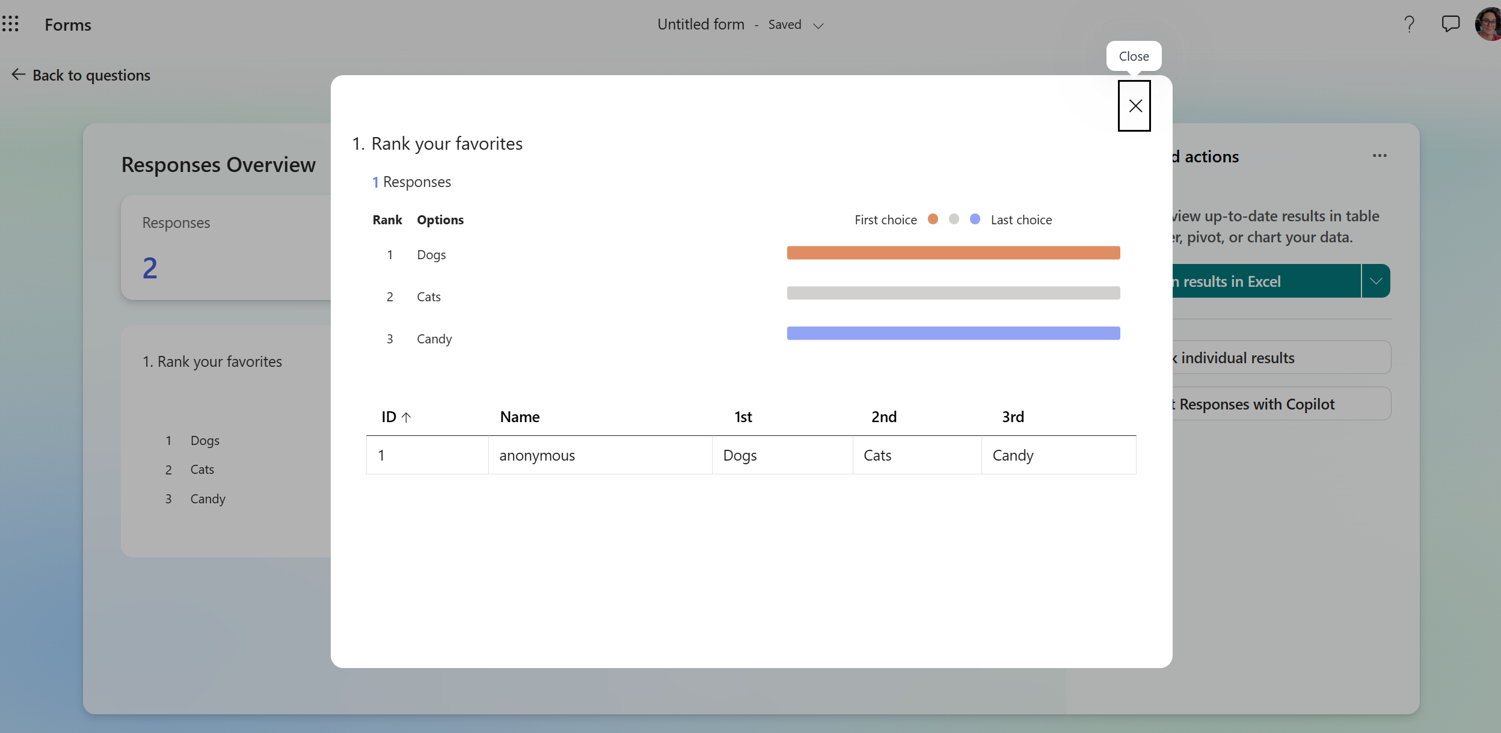Viewport: 1501px width, 733px height.
Task: Click the orange Dogs ranking bar
Action: click(x=953, y=253)
